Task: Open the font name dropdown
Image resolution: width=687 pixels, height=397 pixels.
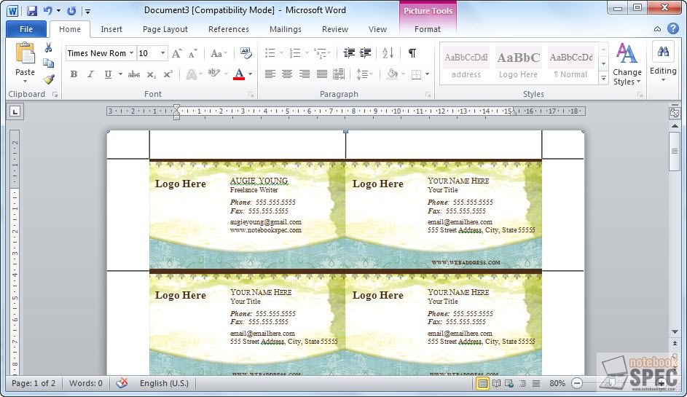Action: [131, 53]
